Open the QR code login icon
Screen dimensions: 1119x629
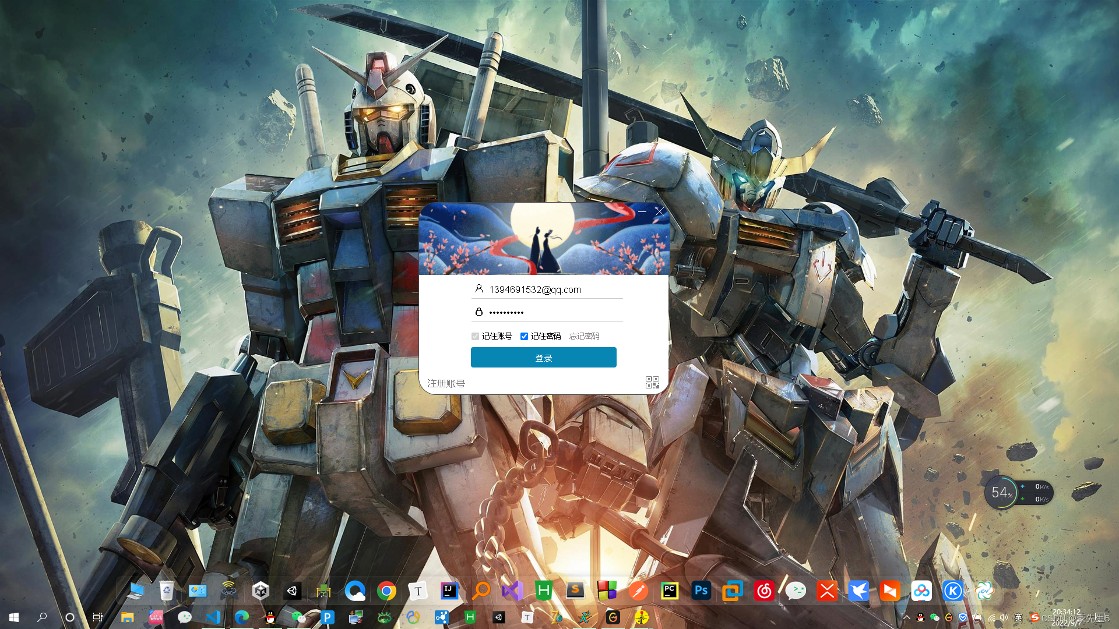(652, 383)
